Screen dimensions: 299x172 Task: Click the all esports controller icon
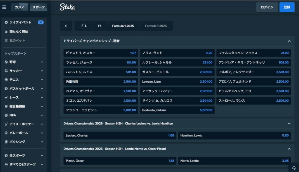tap(6, 164)
